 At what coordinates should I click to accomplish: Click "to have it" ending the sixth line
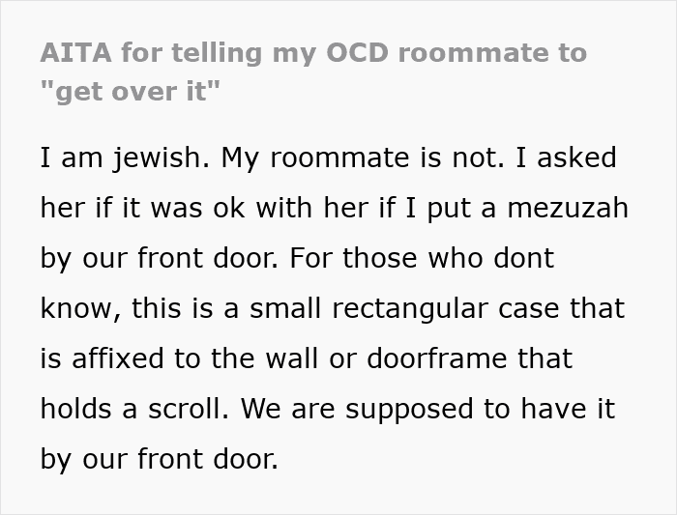pos(549,409)
